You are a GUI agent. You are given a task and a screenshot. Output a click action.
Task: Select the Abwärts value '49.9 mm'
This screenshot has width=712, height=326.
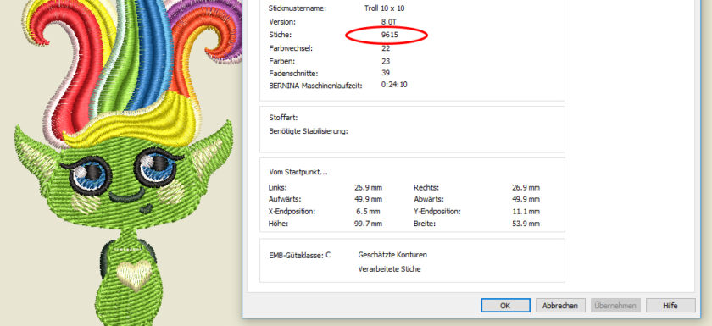click(x=526, y=199)
